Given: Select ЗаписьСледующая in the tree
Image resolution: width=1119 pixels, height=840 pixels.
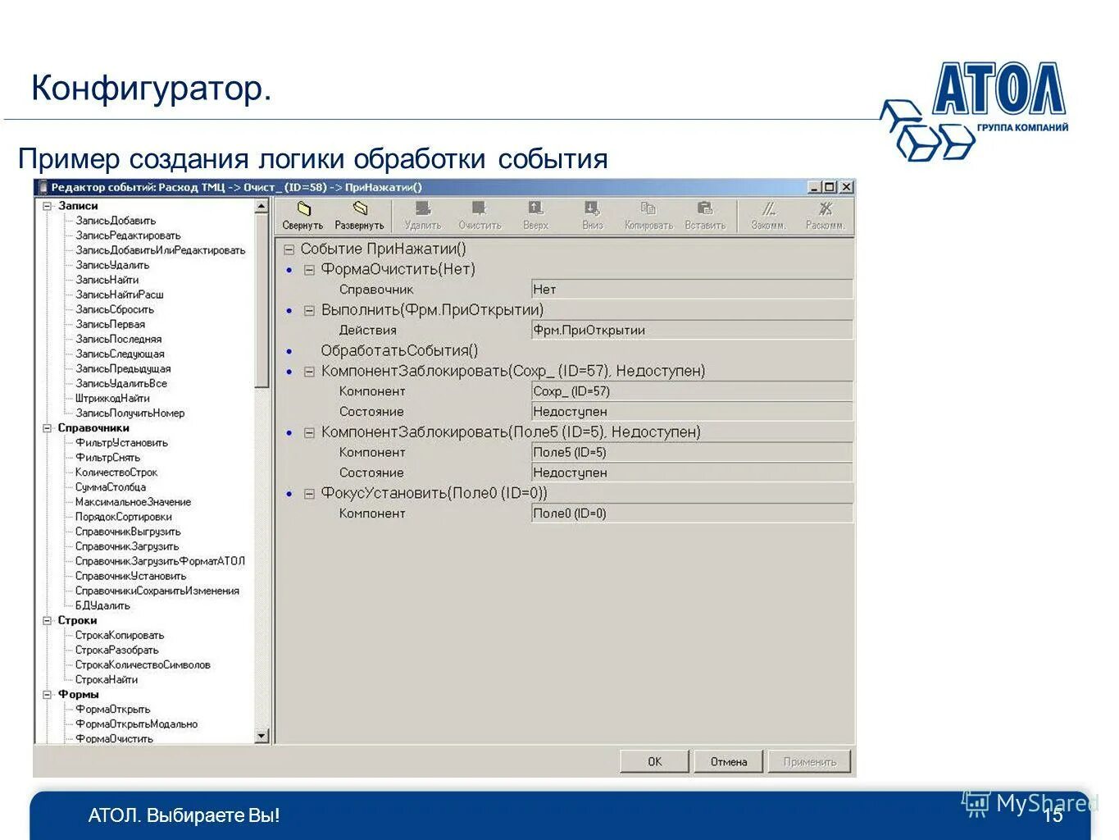Looking at the screenshot, I should pyautogui.click(x=120, y=354).
